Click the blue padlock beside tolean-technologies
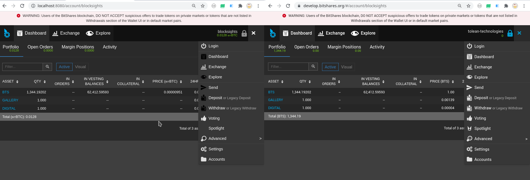The image size is (530, 180). pyautogui.click(x=510, y=33)
